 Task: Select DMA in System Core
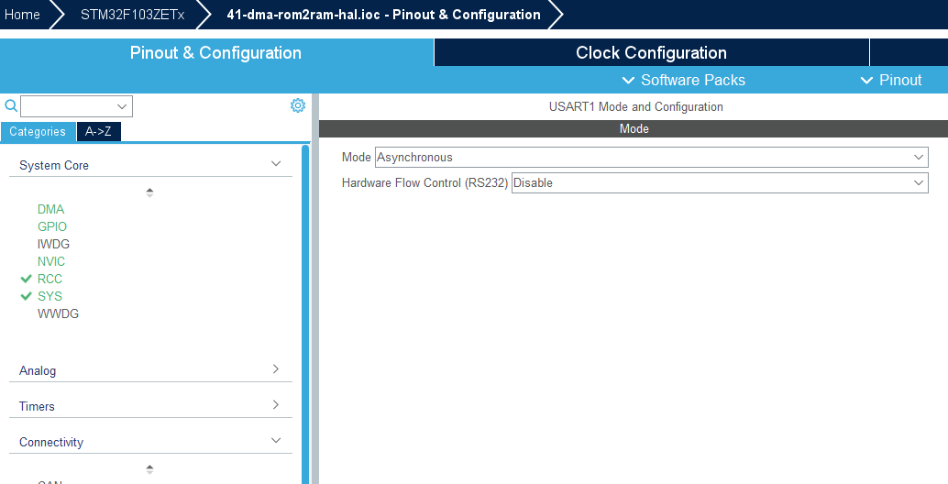(x=50, y=209)
